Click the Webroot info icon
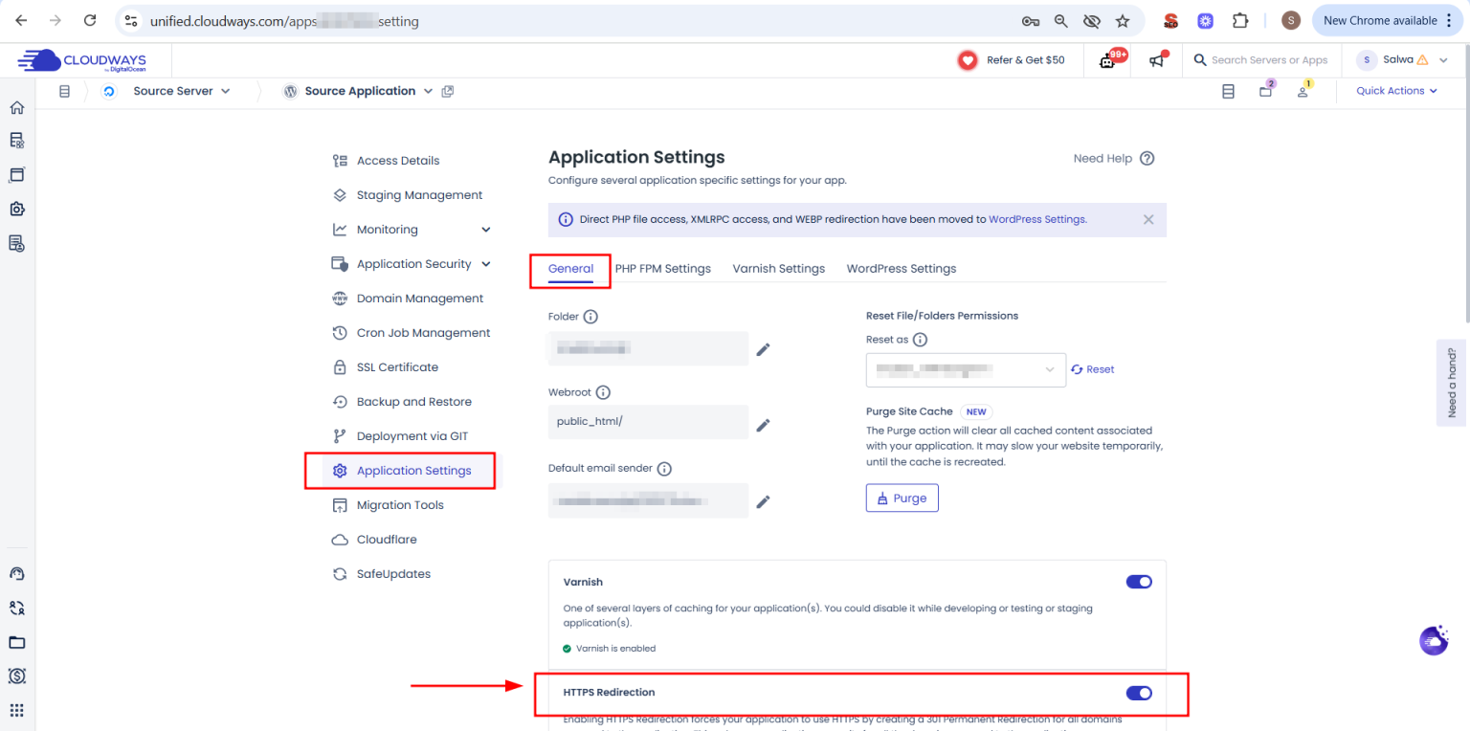 pos(603,392)
